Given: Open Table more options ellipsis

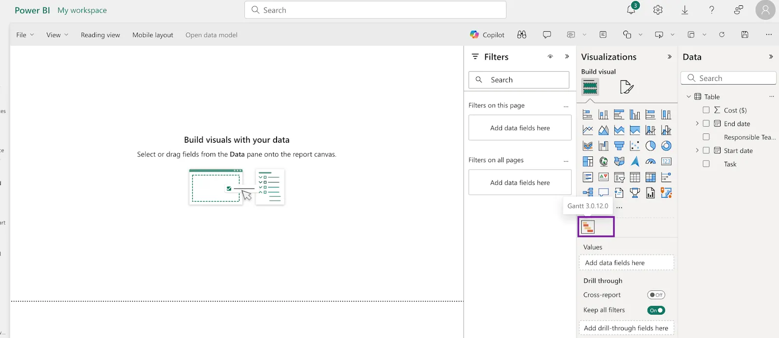Looking at the screenshot, I should coord(772,96).
